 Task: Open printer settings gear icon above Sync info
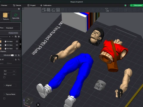(19, 9)
